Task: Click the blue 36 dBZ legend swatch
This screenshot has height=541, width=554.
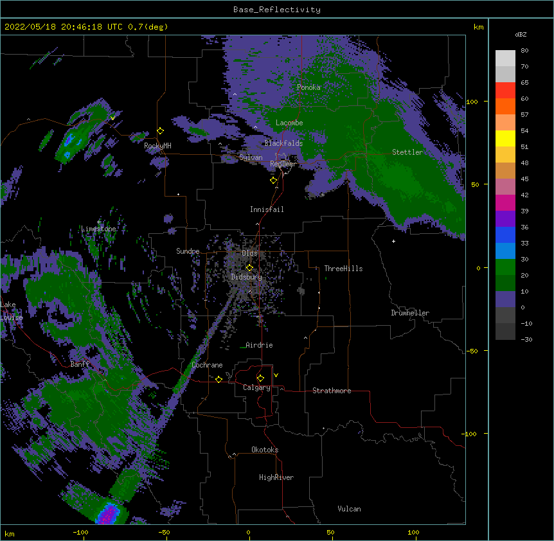Action: click(x=505, y=235)
